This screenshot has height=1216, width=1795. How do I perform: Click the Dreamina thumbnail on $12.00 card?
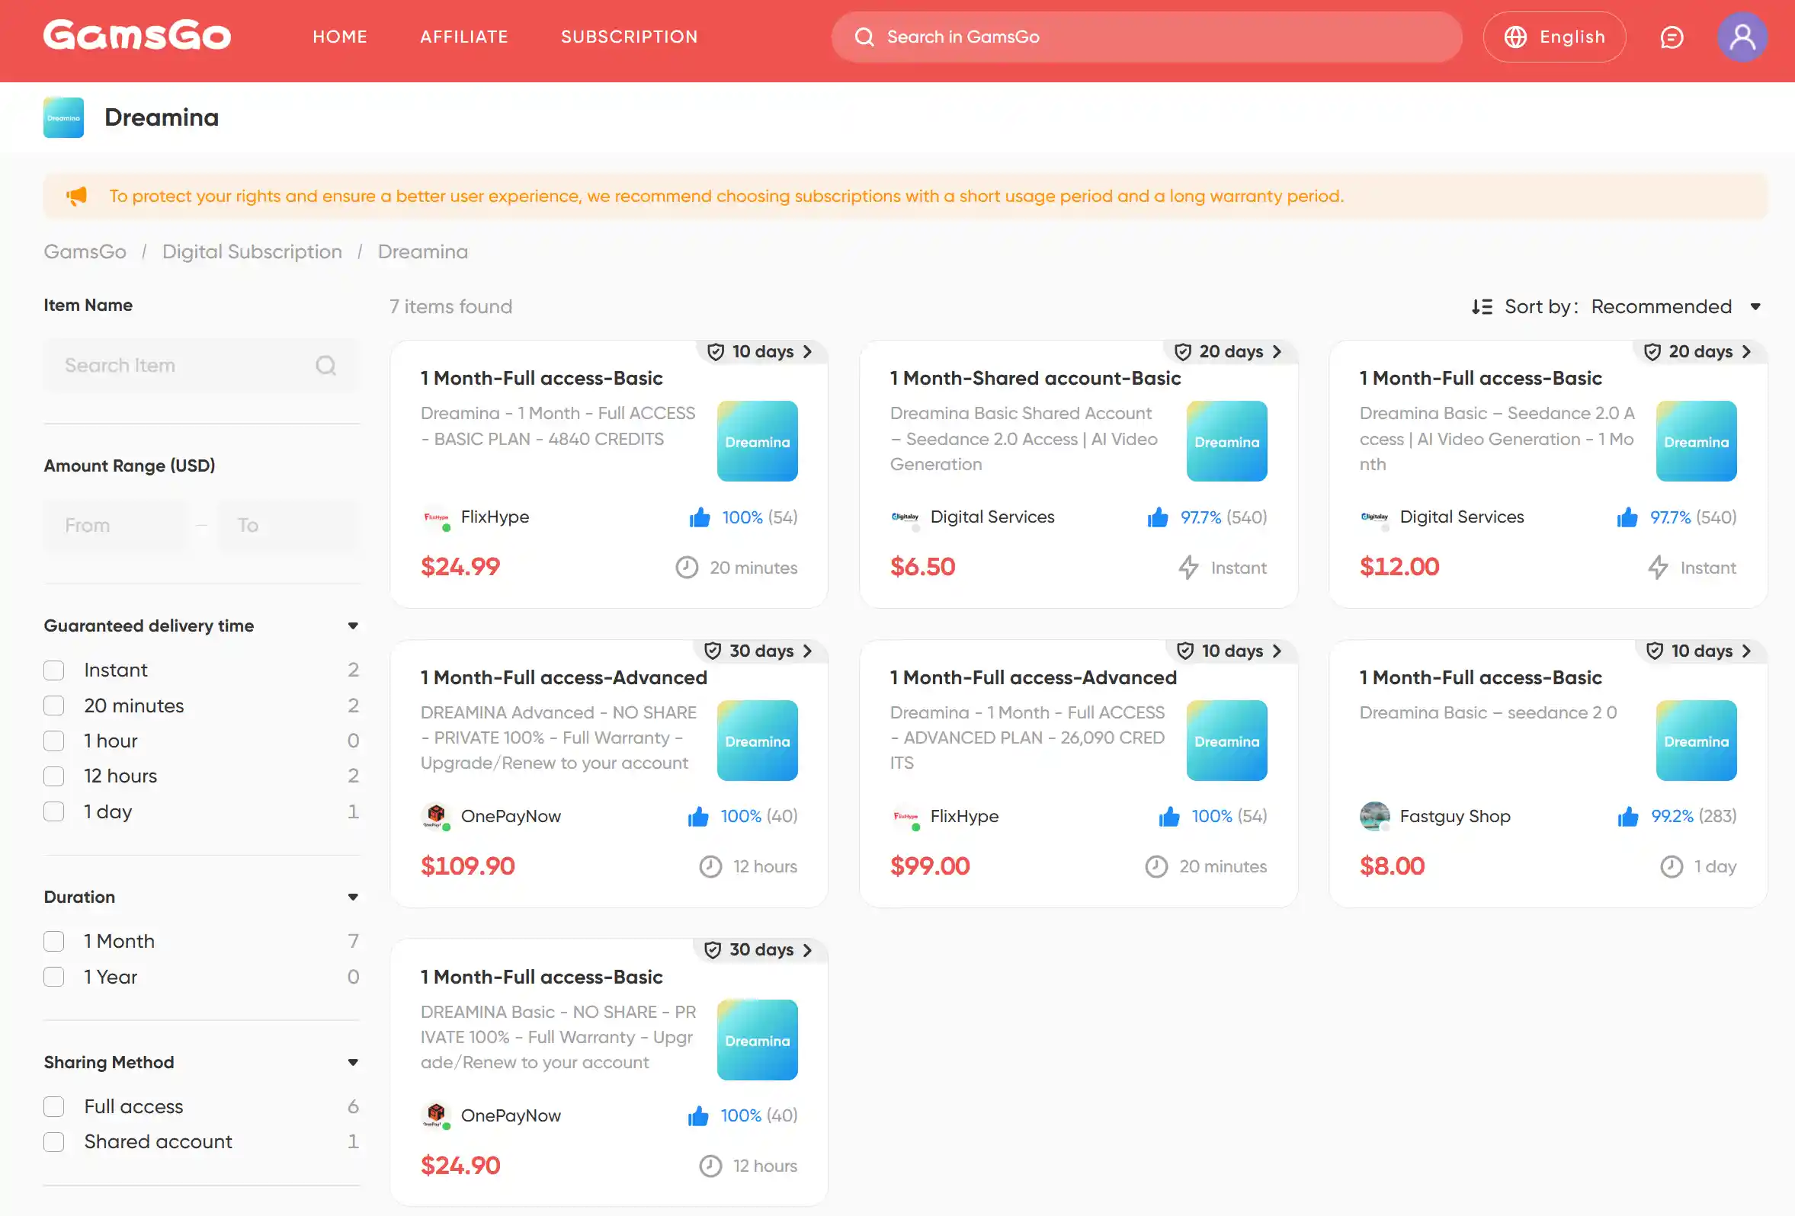1696,442
